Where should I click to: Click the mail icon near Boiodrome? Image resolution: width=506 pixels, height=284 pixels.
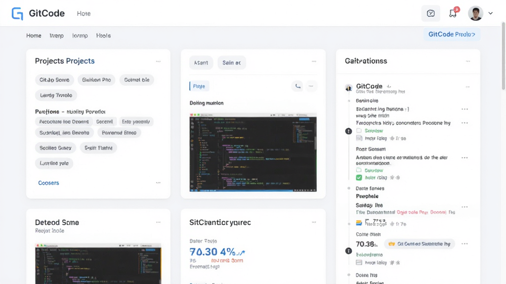(359, 263)
